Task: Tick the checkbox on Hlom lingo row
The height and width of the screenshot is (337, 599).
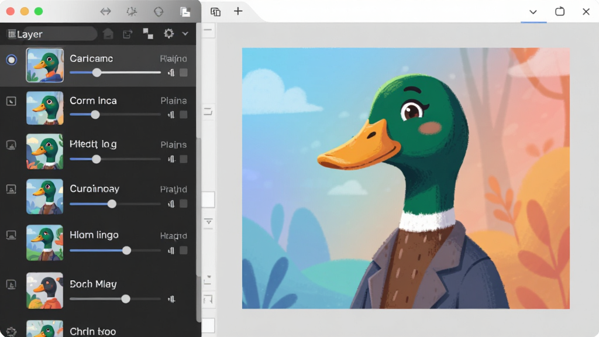Action: coord(184,250)
